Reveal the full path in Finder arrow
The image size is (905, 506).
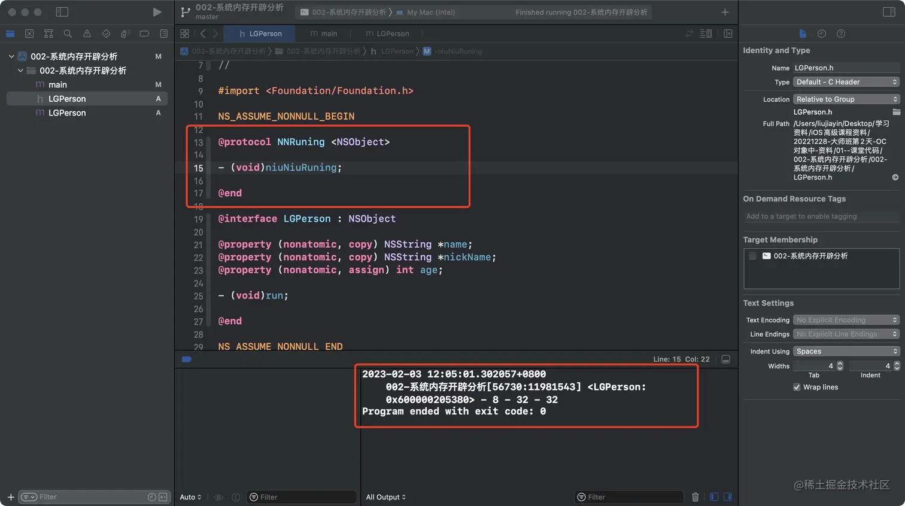(x=895, y=178)
